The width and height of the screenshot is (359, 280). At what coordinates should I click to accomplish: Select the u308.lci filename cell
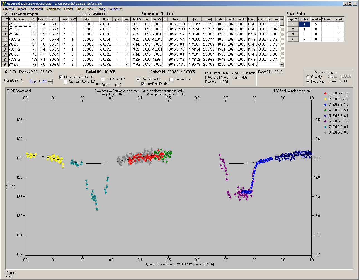tap(20, 60)
